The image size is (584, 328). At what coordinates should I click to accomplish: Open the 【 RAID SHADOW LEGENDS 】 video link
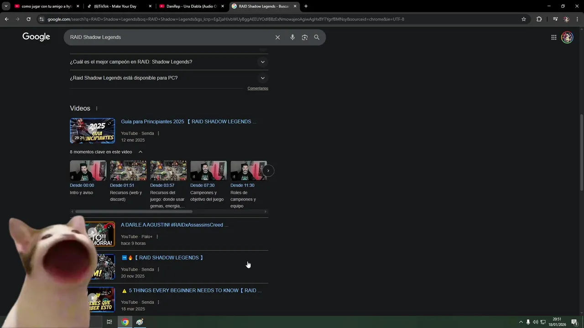click(x=162, y=258)
